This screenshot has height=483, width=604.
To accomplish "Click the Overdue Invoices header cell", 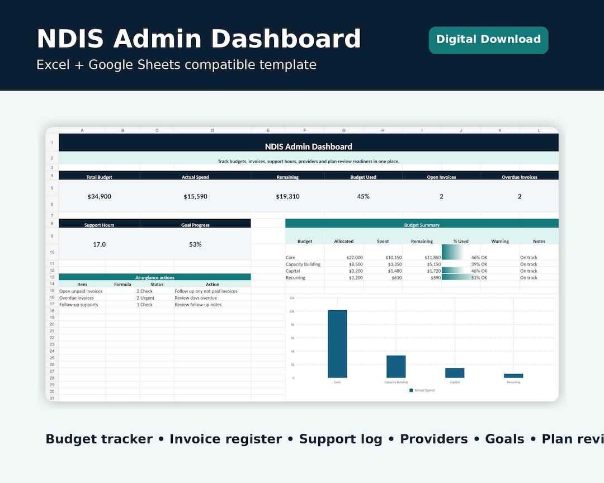I will click(519, 176).
